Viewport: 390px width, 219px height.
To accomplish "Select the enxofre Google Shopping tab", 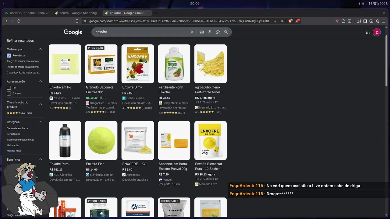I will coord(127,13).
